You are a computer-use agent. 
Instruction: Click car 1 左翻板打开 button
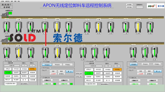tap(47, 80)
